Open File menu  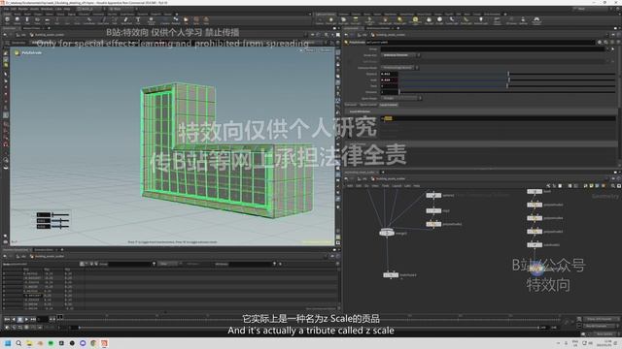tap(7, 9)
